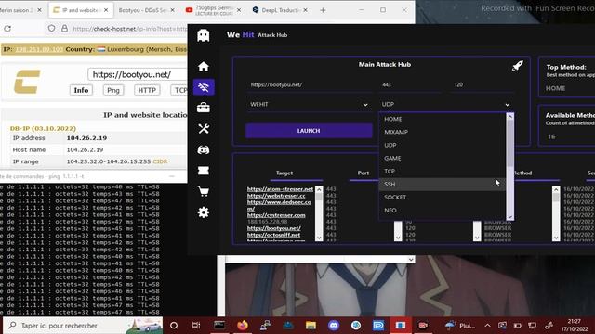Open the octosniff.net link in the Target list
Viewport: 595px width, 334px height.
[x=273, y=235]
